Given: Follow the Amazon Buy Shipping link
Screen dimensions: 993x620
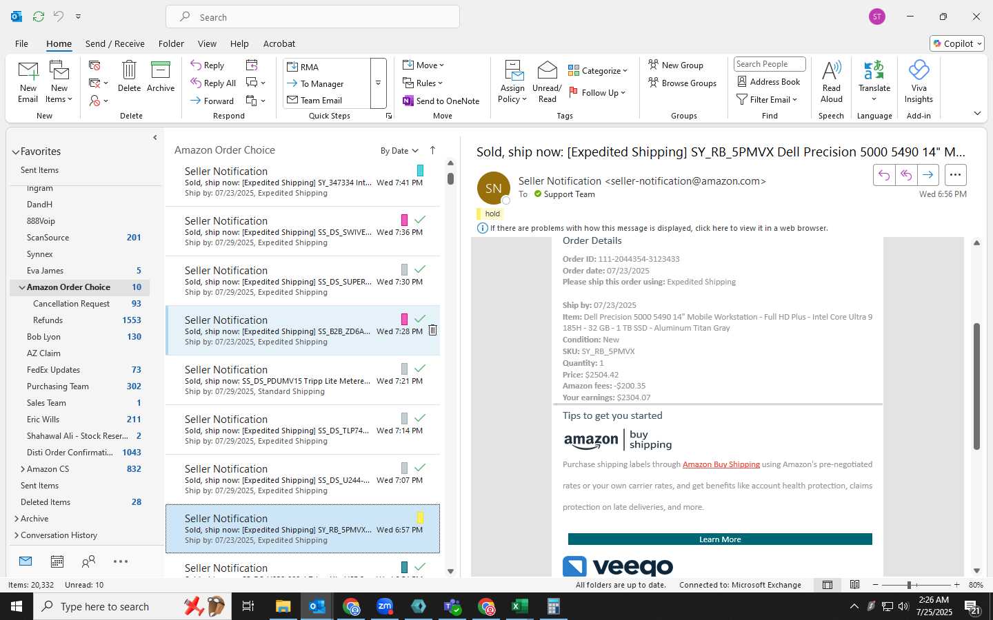Looking at the screenshot, I should click(721, 464).
